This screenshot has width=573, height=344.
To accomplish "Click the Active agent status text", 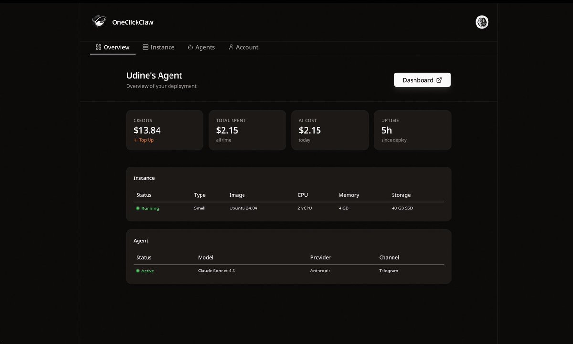I will pos(148,271).
